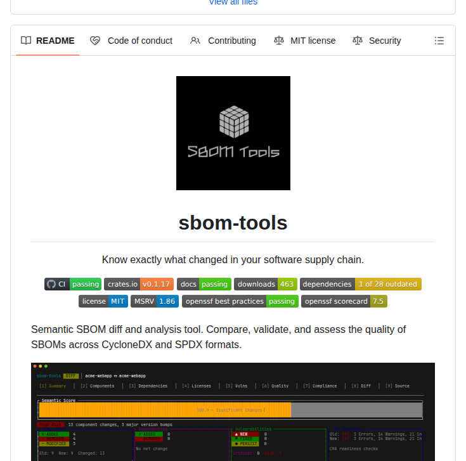
Task: Click the license MIT badge
Action: pos(103,301)
